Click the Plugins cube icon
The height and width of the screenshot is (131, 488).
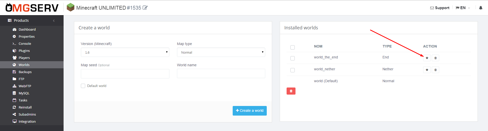tap(14, 51)
